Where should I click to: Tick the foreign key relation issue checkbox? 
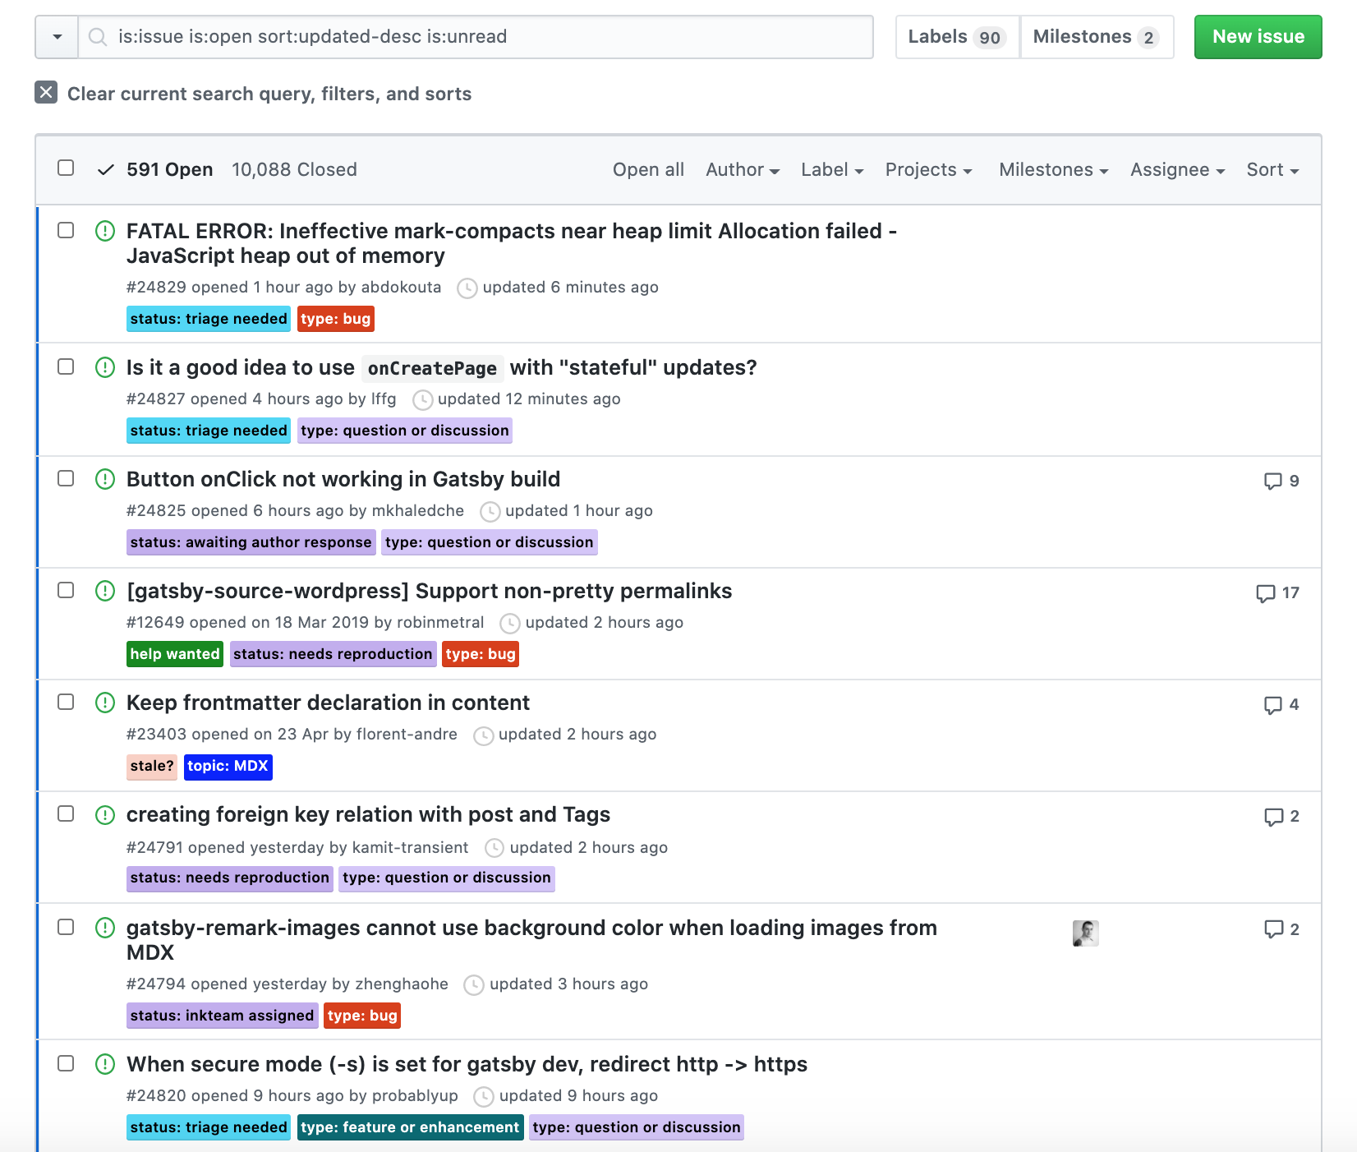coord(66,813)
